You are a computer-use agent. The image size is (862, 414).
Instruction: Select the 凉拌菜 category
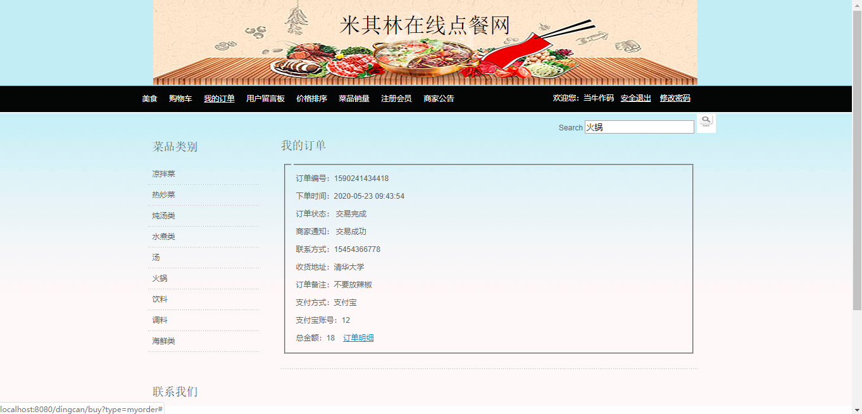(x=163, y=174)
